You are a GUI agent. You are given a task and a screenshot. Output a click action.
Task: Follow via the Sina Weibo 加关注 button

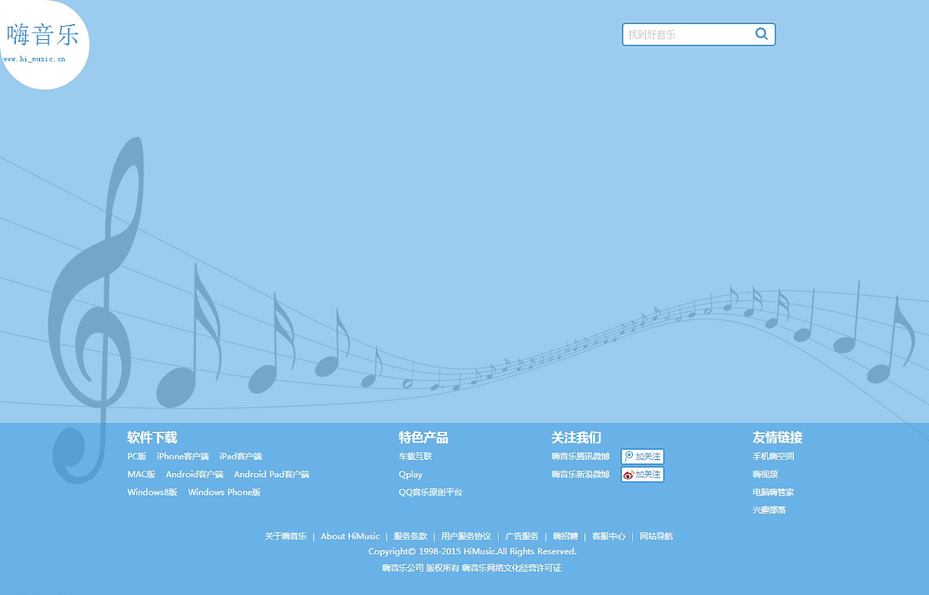coord(642,475)
